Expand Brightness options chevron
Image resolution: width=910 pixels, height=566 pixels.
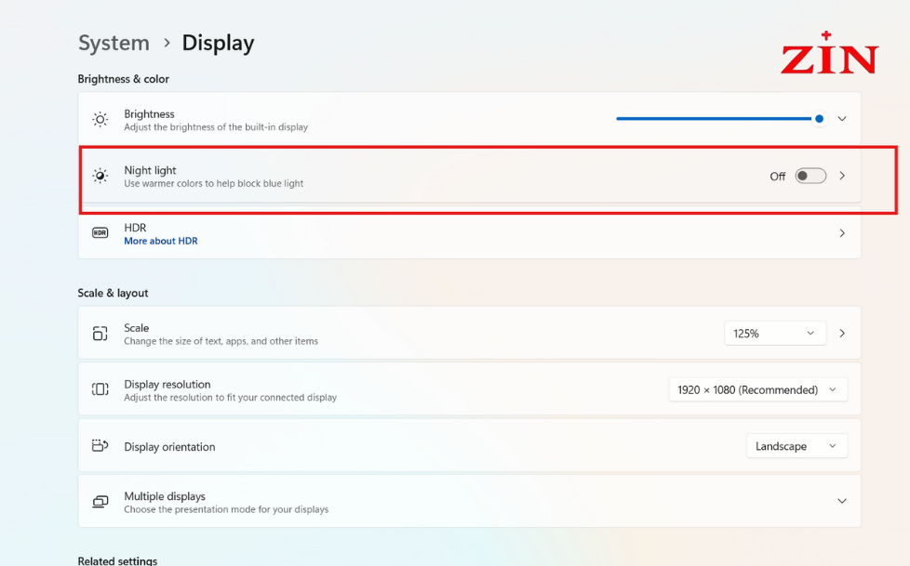pos(842,119)
